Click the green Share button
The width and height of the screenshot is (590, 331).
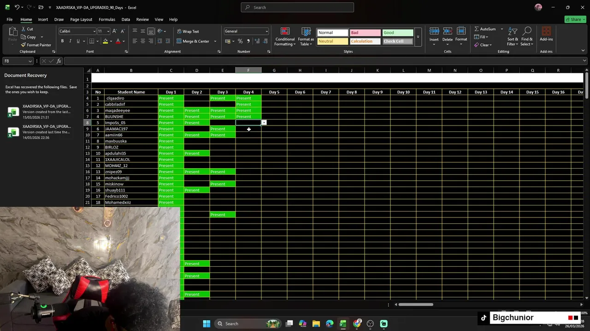point(575,19)
